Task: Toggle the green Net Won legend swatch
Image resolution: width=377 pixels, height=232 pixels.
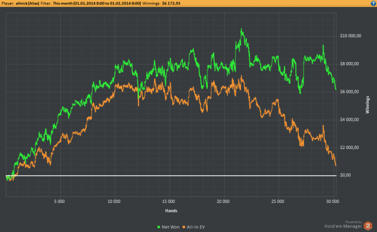Action: [x=159, y=227]
